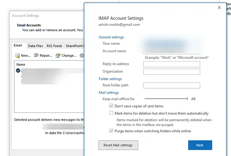Switch to the RSS Feeds tab
This screenshot has height=156, width=231.
(54, 46)
